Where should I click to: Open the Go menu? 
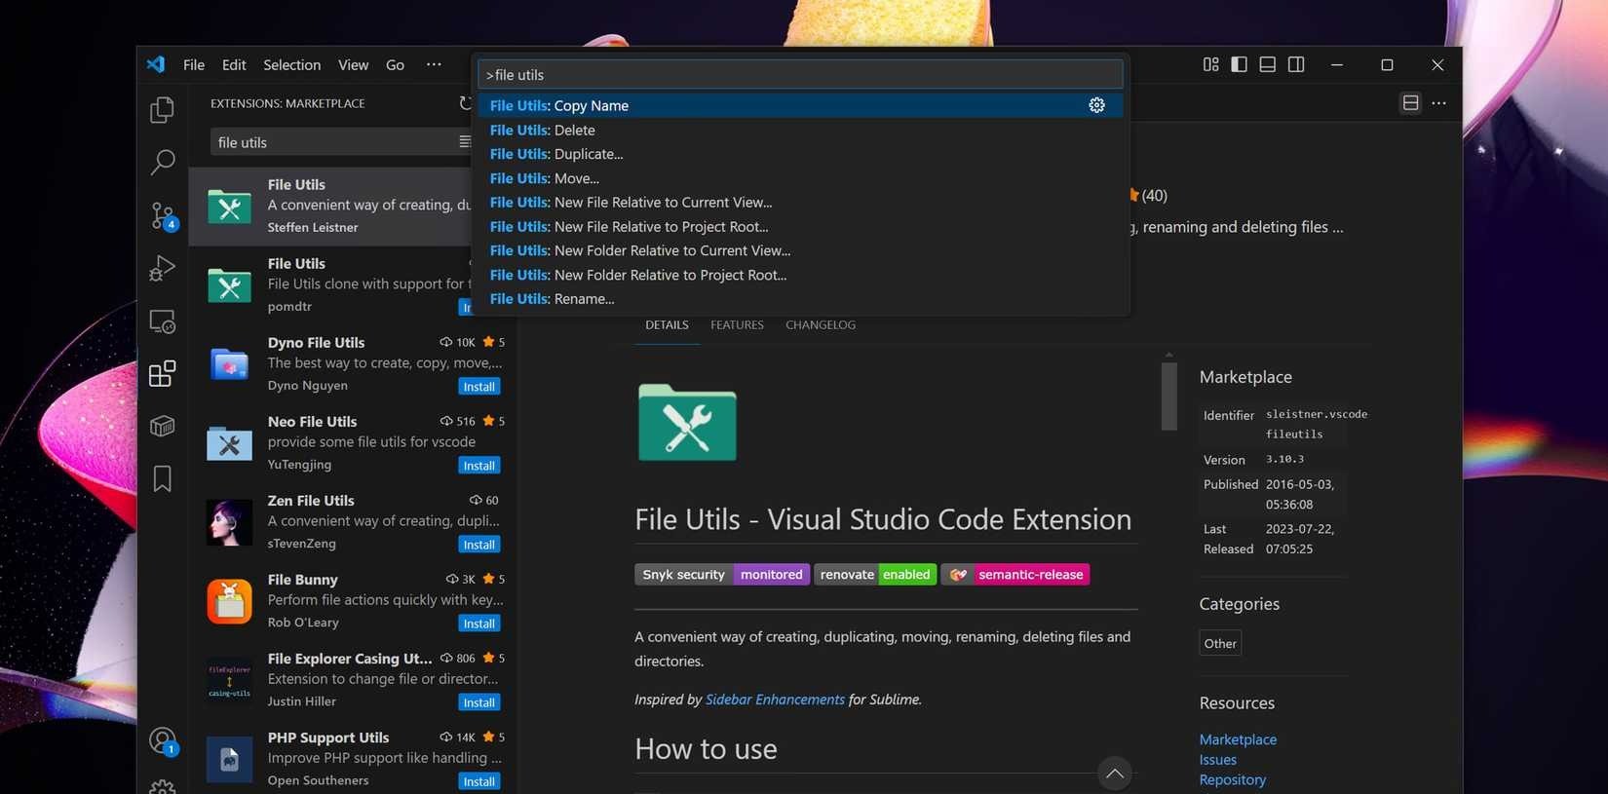(395, 64)
